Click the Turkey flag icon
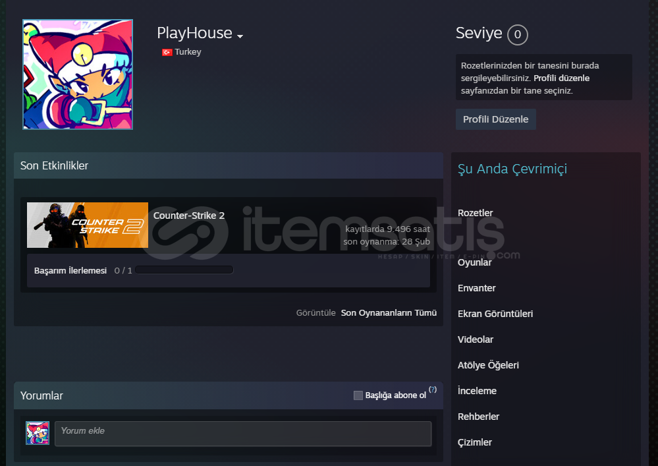 167,52
